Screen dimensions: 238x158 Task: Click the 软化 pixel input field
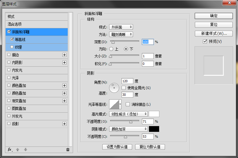pos(148,64)
